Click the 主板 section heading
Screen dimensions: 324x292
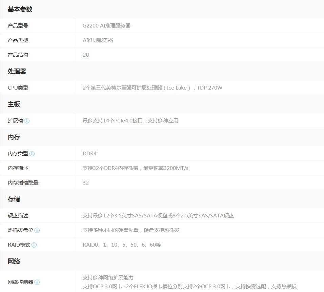(x=14, y=104)
